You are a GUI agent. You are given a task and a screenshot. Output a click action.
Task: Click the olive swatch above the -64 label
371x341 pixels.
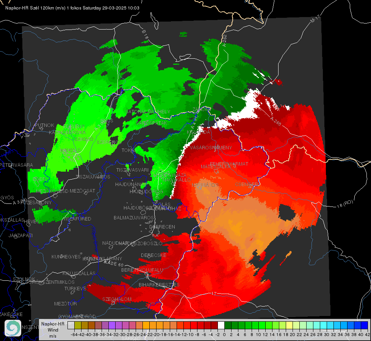[78, 325]
